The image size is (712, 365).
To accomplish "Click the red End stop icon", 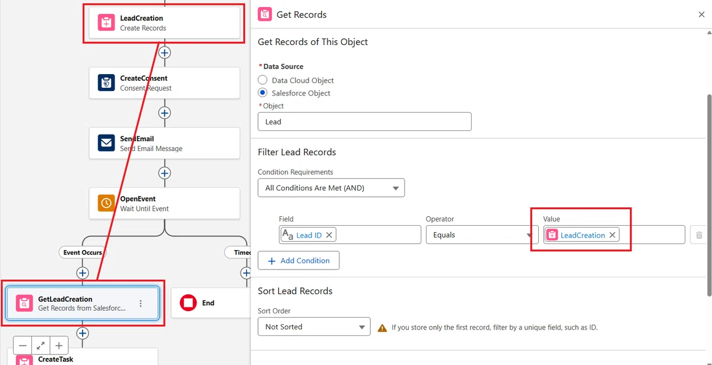I will (188, 303).
